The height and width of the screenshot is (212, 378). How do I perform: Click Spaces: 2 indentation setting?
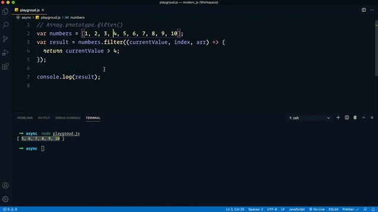[256, 210]
